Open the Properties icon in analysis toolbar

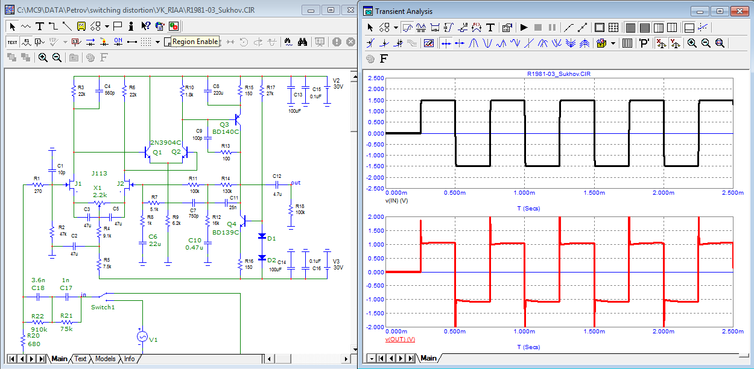pos(507,27)
